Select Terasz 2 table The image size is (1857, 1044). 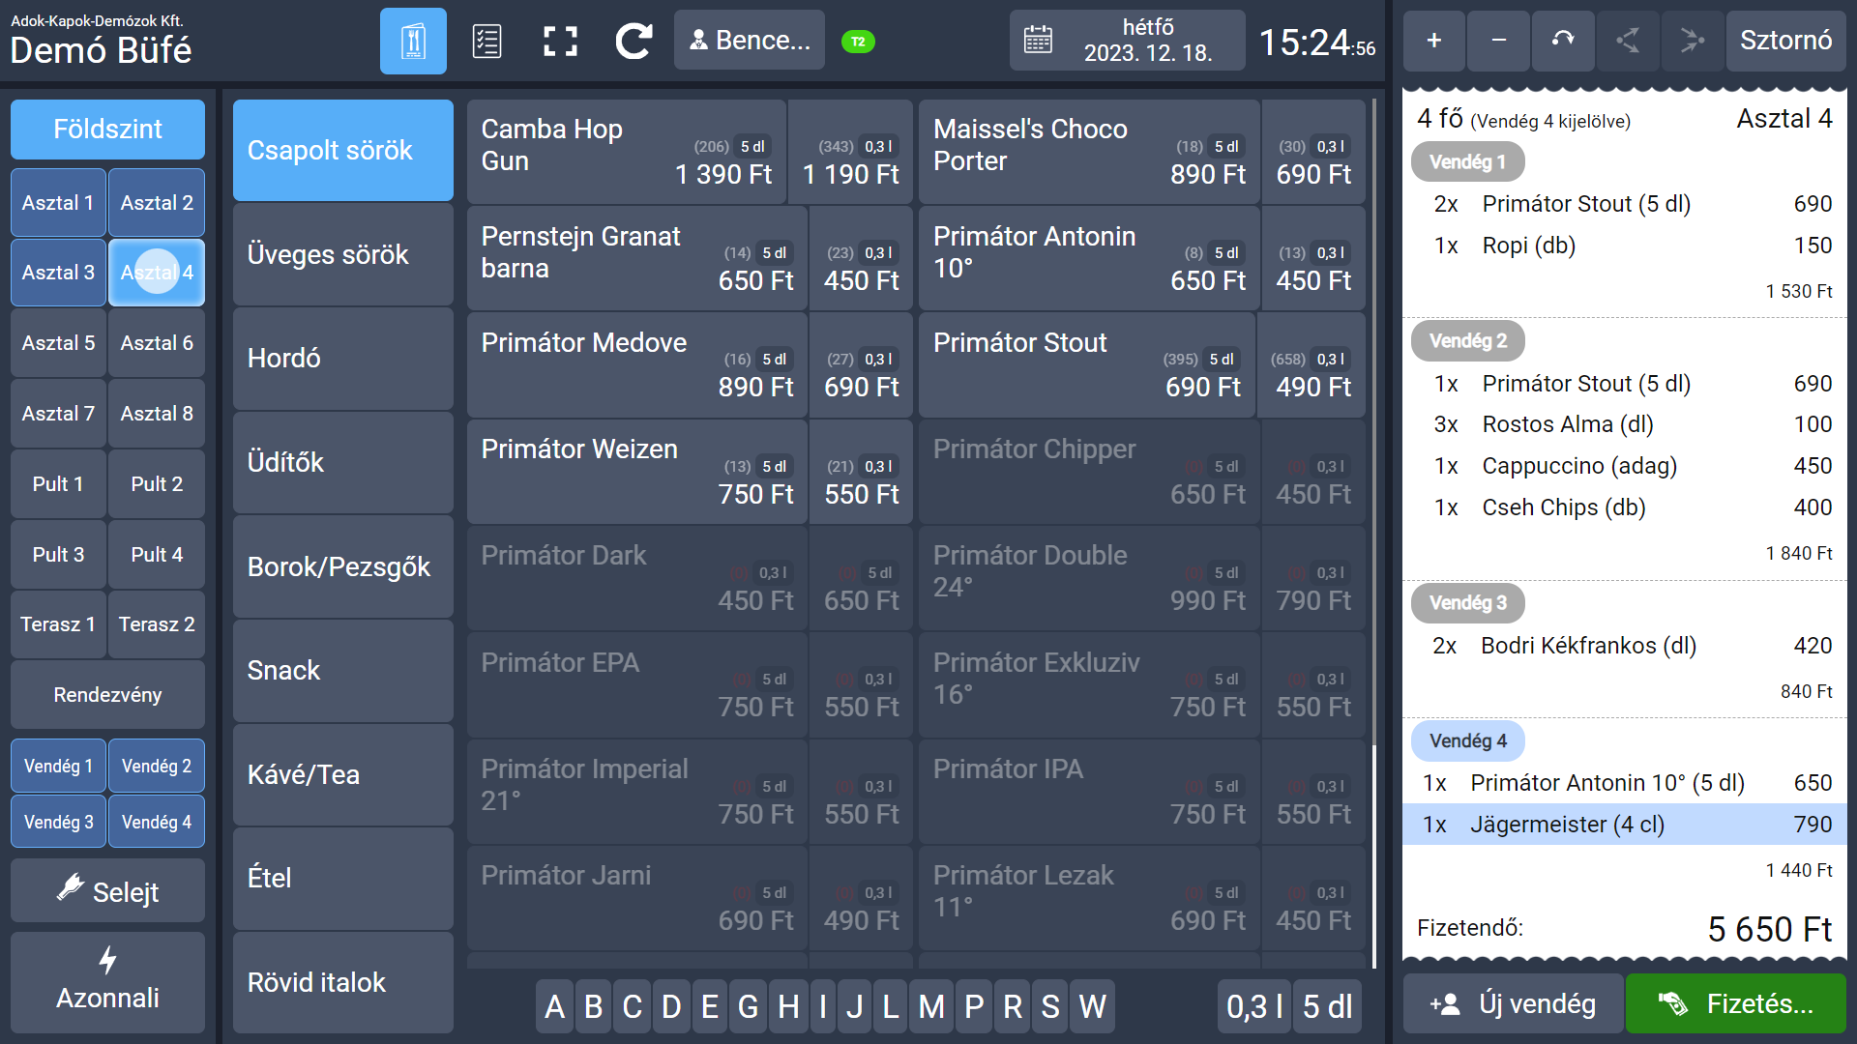(x=157, y=624)
